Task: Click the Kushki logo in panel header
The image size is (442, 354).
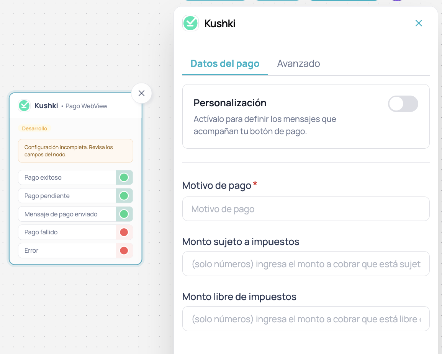Action: [191, 23]
